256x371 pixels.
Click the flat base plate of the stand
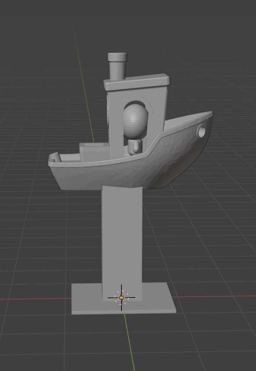tap(124, 299)
